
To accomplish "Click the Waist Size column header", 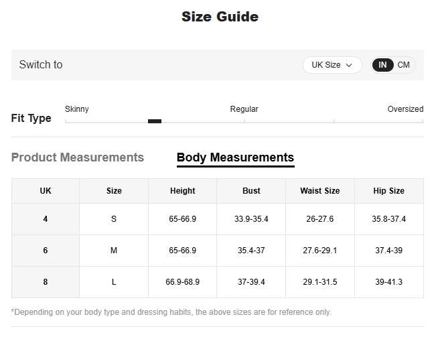I will point(319,191).
